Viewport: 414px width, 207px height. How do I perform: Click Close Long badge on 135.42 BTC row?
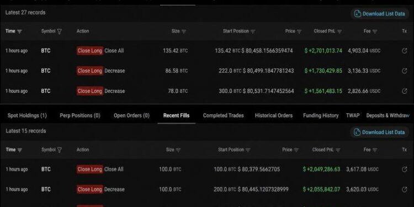90,51
